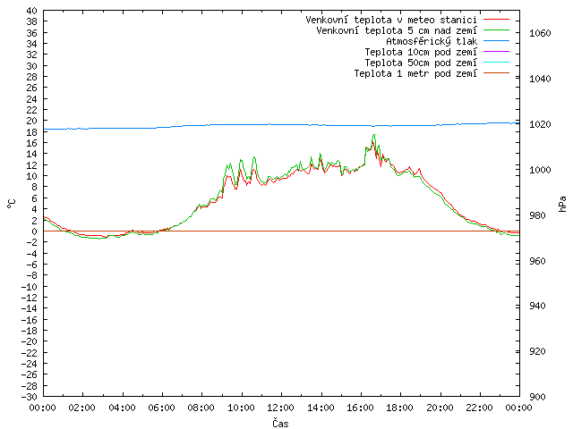Click legend label 'Venkovní teplota v meteo stanici'

point(391,20)
